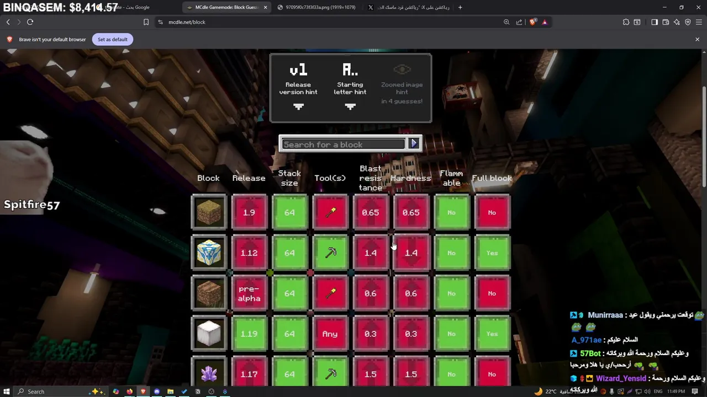The width and height of the screenshot is (707, 397).
Task: Toggle the browser sidebar panel
Action: click(655, 22)
